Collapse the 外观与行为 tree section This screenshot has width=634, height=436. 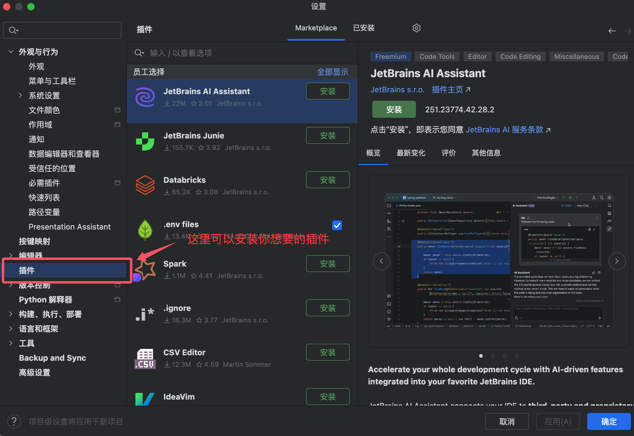11,52
